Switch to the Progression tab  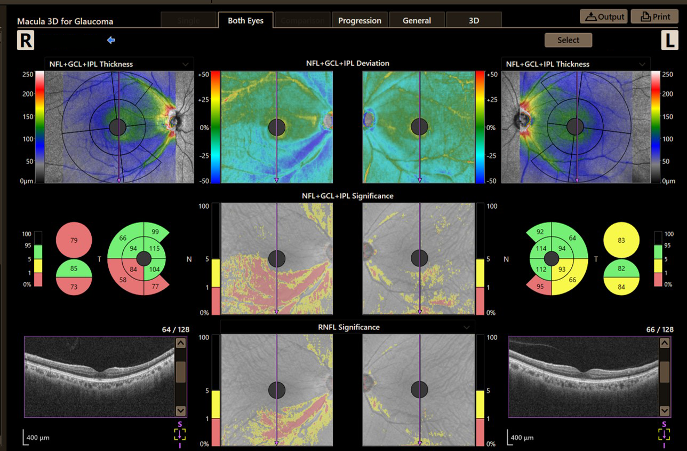click(x=360, y=20)
